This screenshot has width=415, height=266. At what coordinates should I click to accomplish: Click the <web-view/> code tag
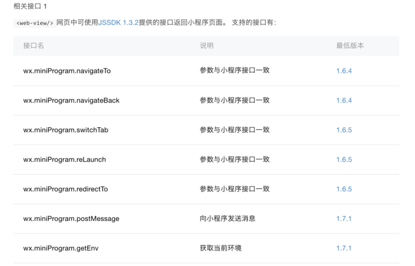(x=34, y=23)
